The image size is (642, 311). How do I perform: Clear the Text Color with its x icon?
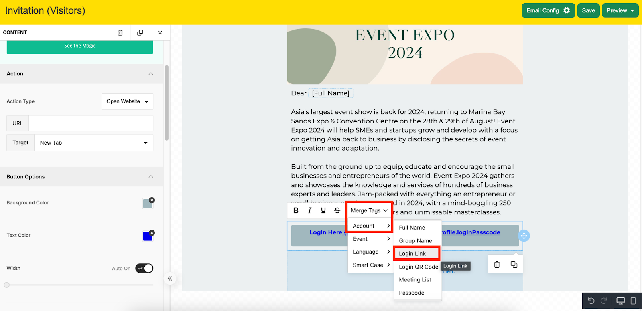coord(152,233)
